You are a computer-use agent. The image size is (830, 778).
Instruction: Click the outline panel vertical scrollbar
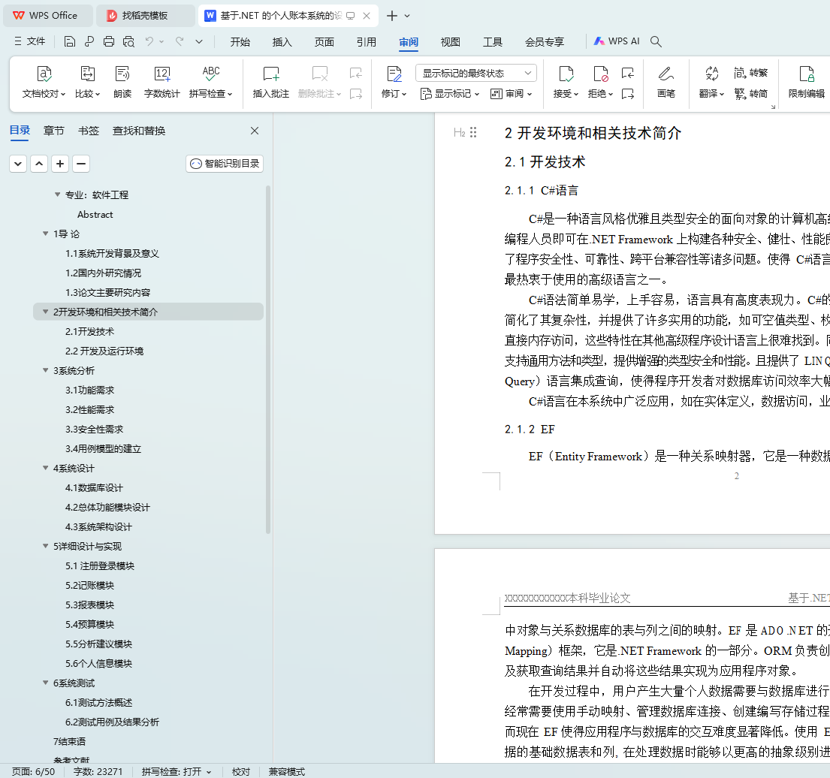coord(268,360)
